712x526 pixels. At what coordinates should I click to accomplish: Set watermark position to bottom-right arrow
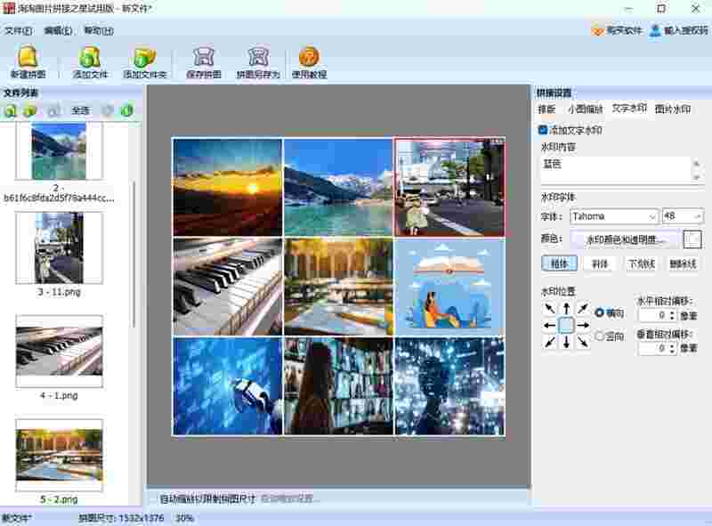pyautogui.click(x=583, y=343)
